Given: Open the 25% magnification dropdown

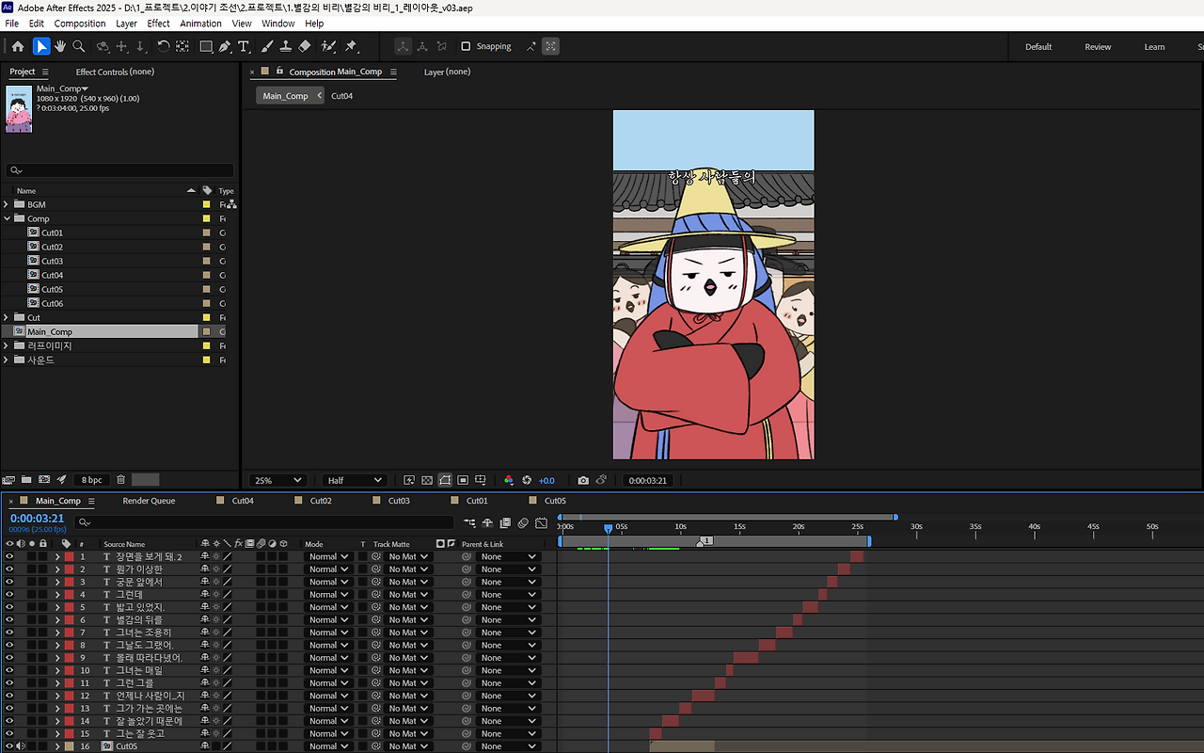Looking at the screenshot, I should pos(280,480).
